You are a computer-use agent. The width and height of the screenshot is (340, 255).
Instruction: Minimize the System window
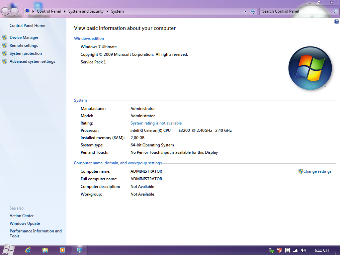coord(310,3)
